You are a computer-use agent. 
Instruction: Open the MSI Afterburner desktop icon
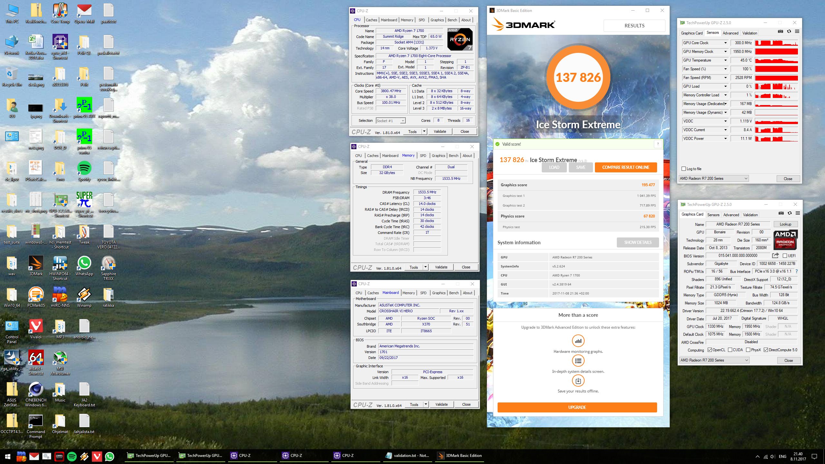pyautogui.click(x=60, y=363)
